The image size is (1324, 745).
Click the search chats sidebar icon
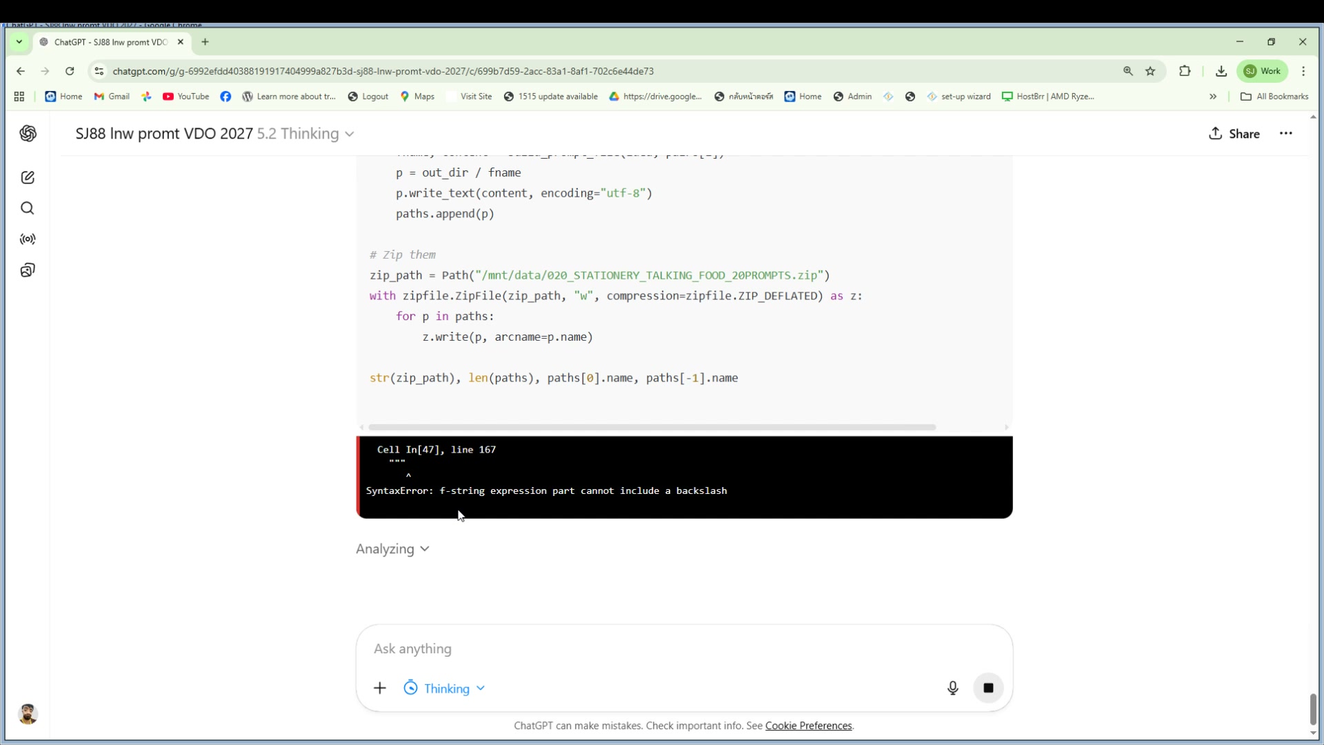pos(28,208)
